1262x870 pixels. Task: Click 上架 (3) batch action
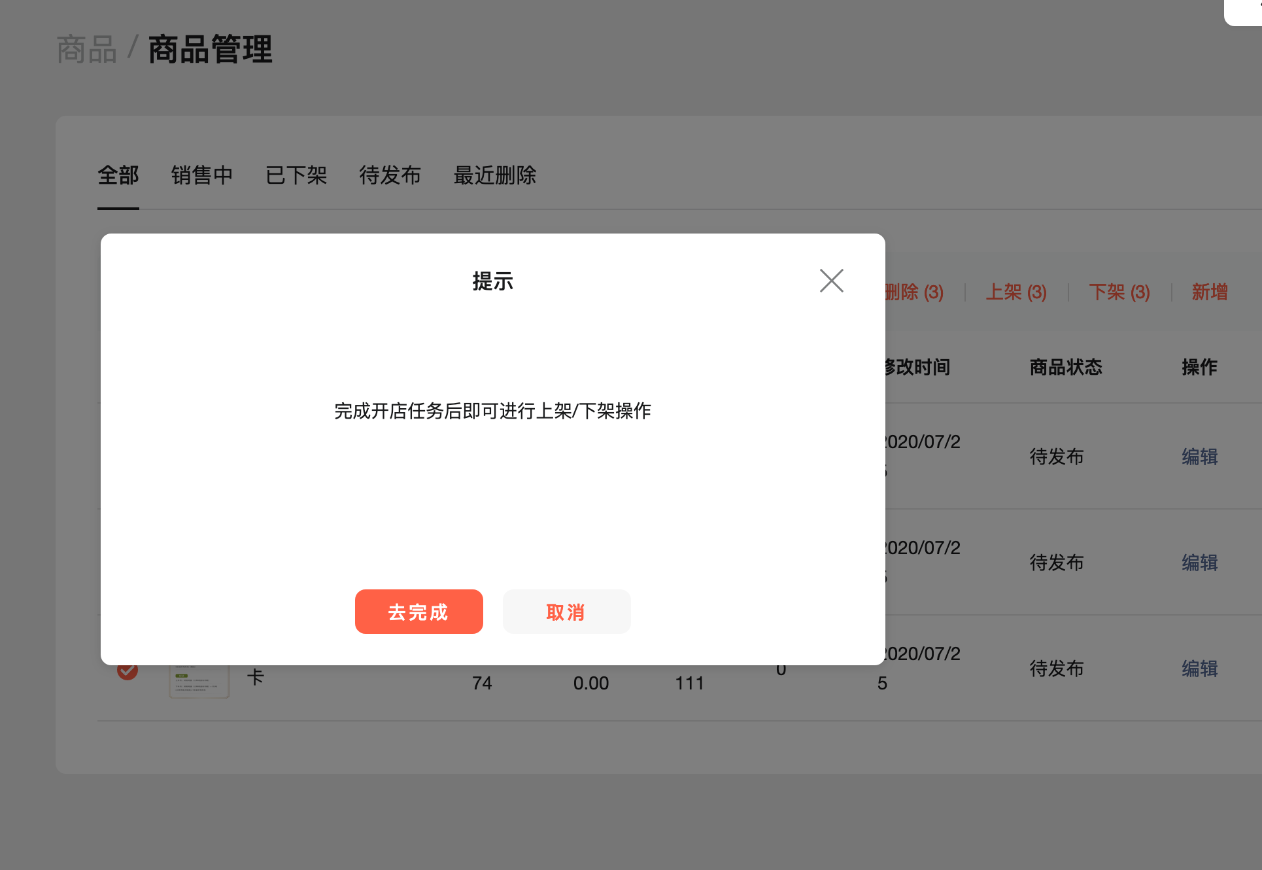1016,292
